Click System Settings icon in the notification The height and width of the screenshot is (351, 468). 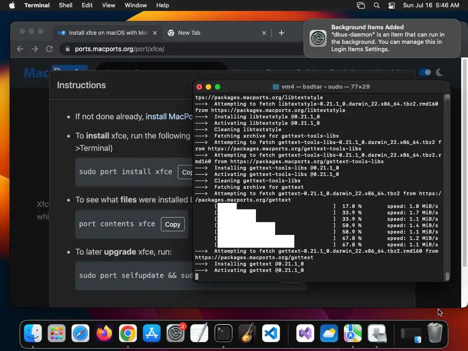click(x=318, y=38)
